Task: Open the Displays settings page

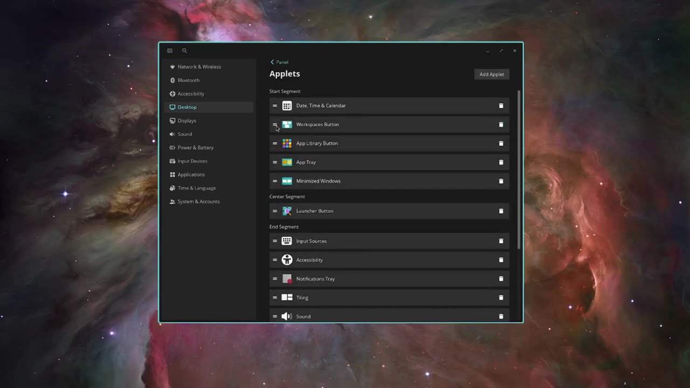Action: (187, 121)
